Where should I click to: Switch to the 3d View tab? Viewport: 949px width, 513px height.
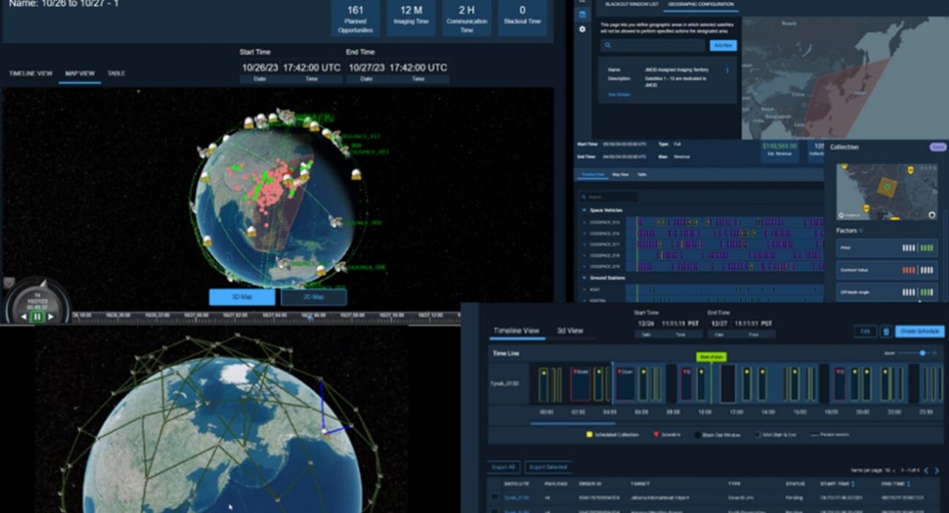(570, 331)
